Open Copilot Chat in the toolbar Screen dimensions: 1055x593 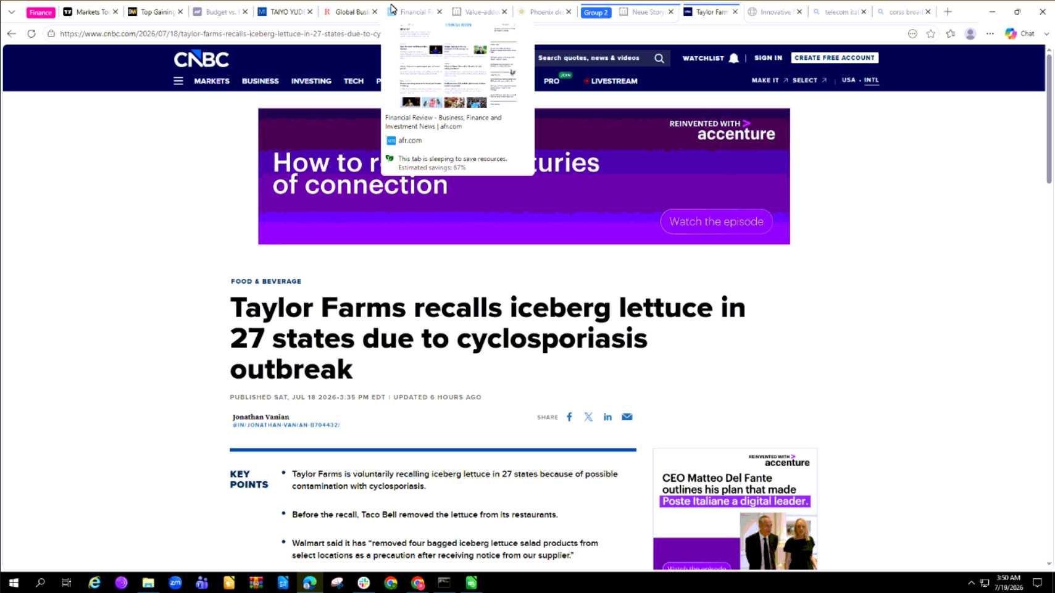1020,33
